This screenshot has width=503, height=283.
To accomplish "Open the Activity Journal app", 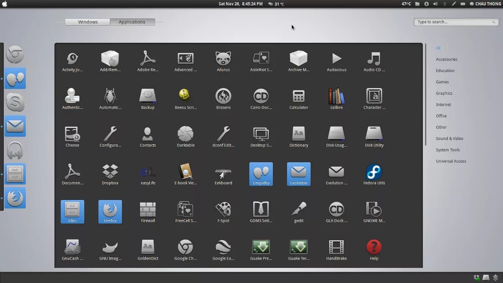I will click(x=73, y=61).
